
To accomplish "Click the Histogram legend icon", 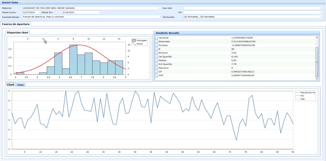I will click(x=134, y=41).
